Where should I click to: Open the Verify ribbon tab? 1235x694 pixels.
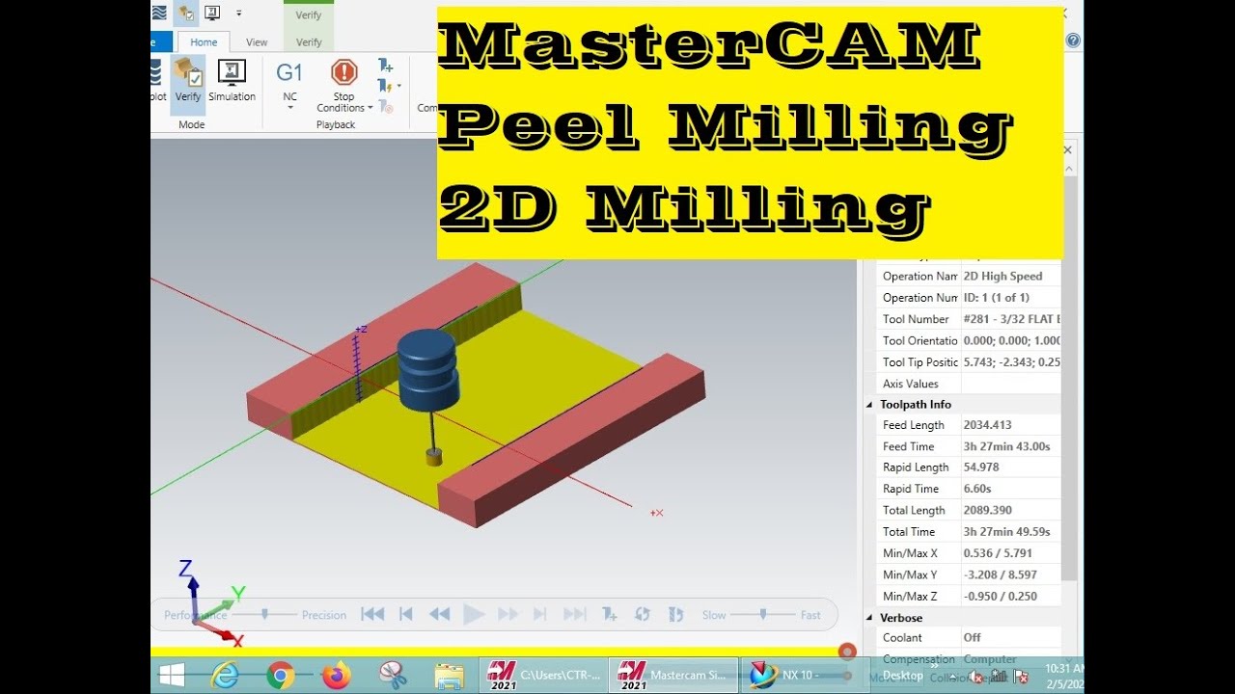309,42
